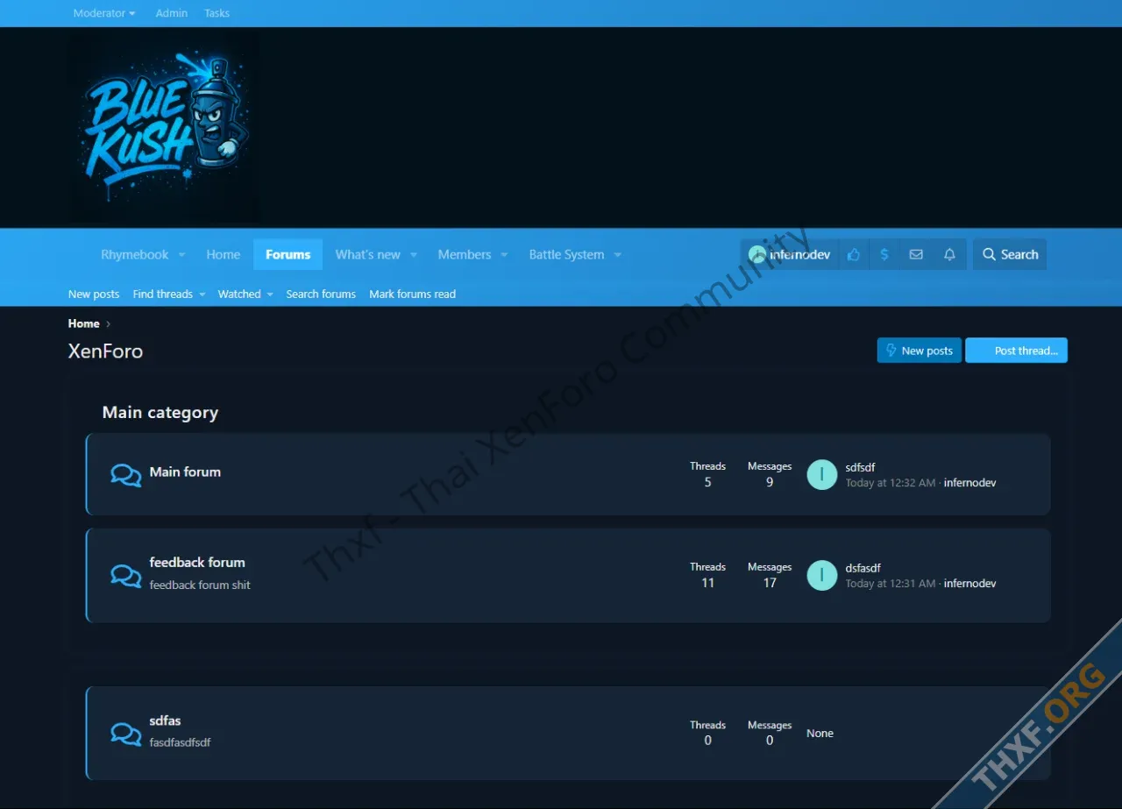Image resolution: width=1122 pixels, height=809 pixels.
Task: Click the avatar next to sdfsdf thread
Action: [822, 474]
